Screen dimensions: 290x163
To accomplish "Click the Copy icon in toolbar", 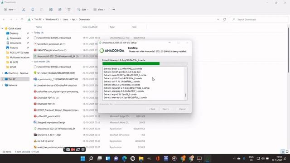I will pyautogui.click(x=33, y=10).
